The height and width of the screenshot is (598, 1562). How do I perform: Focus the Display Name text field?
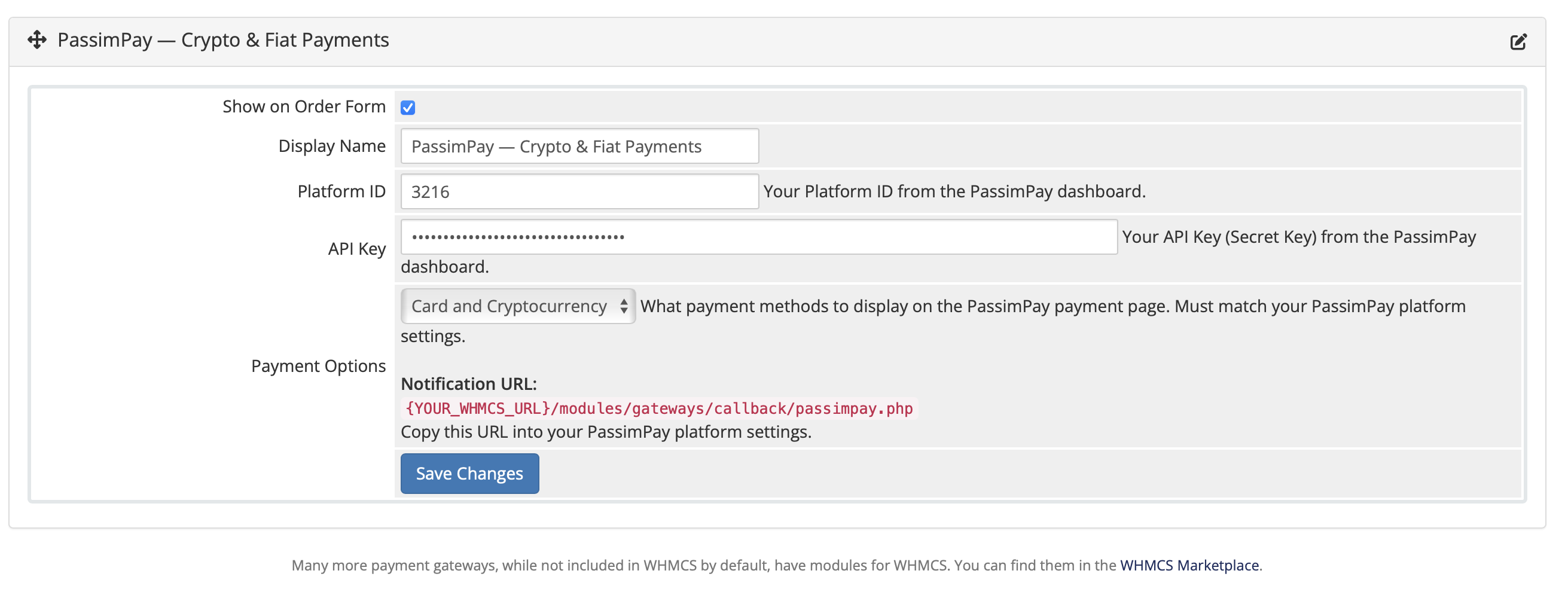click(x=579, y=146)
